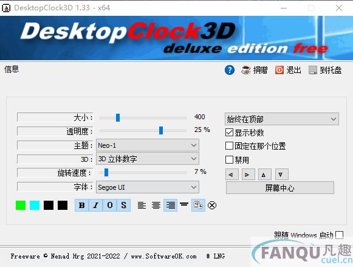Open the 信息 menu
Image resolution: width=353 pixels, height=267 pixels.
pyautogui.click(x=12, y=69)
